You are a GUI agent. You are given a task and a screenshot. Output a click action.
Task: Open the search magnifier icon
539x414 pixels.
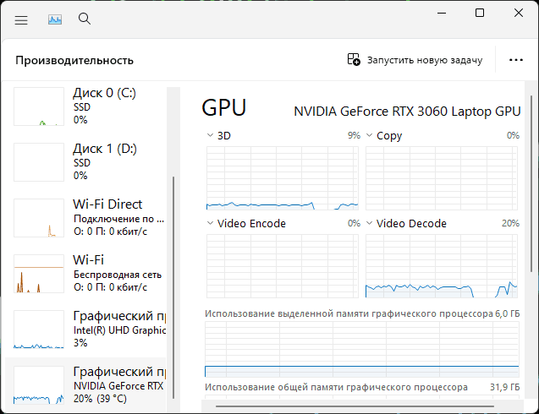pyautogui.click(x=85, y=19)
